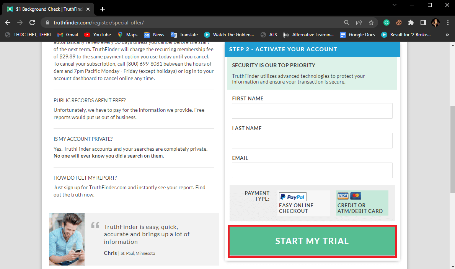Open the tab search dropdown arrow
Image resolution: width=455 pixels, height=269 pixels.
click(395, 5)
